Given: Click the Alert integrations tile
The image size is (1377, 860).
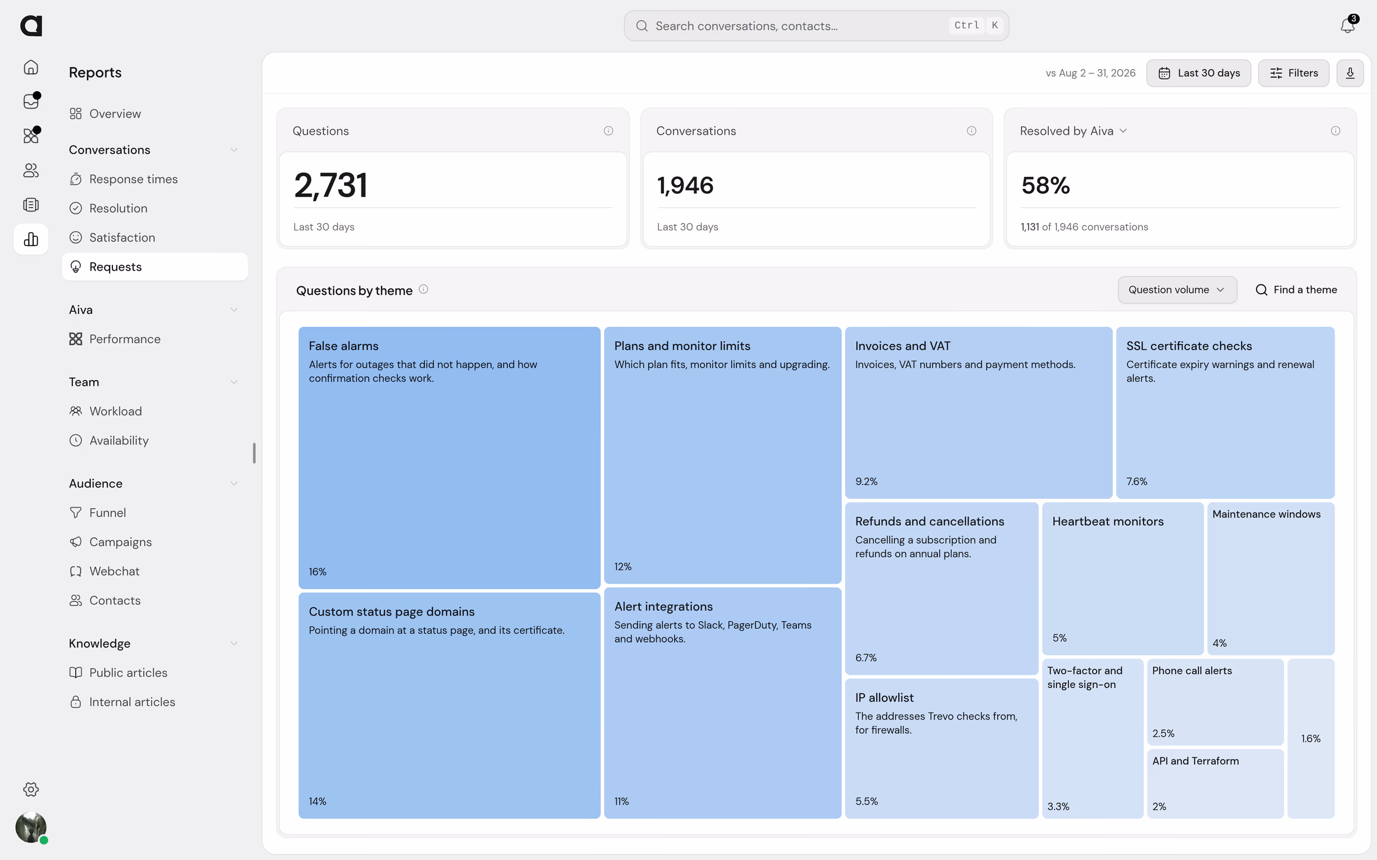Looking at the screenshot, I should click(722, 703).
